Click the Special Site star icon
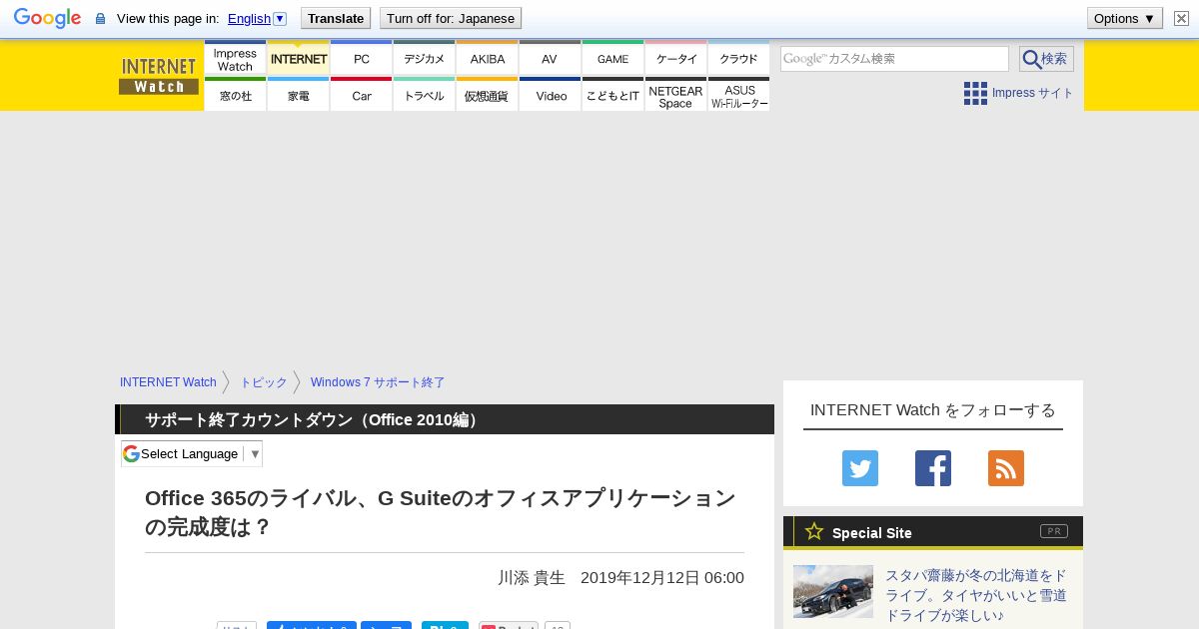Image resolution: width=1199 pixels, height=629 pixels. pyautogui.click(x=814, y=531)
